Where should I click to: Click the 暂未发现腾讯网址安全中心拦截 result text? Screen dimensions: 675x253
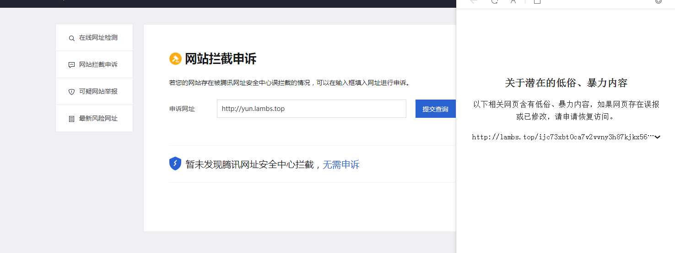click(x=250, y=165)
